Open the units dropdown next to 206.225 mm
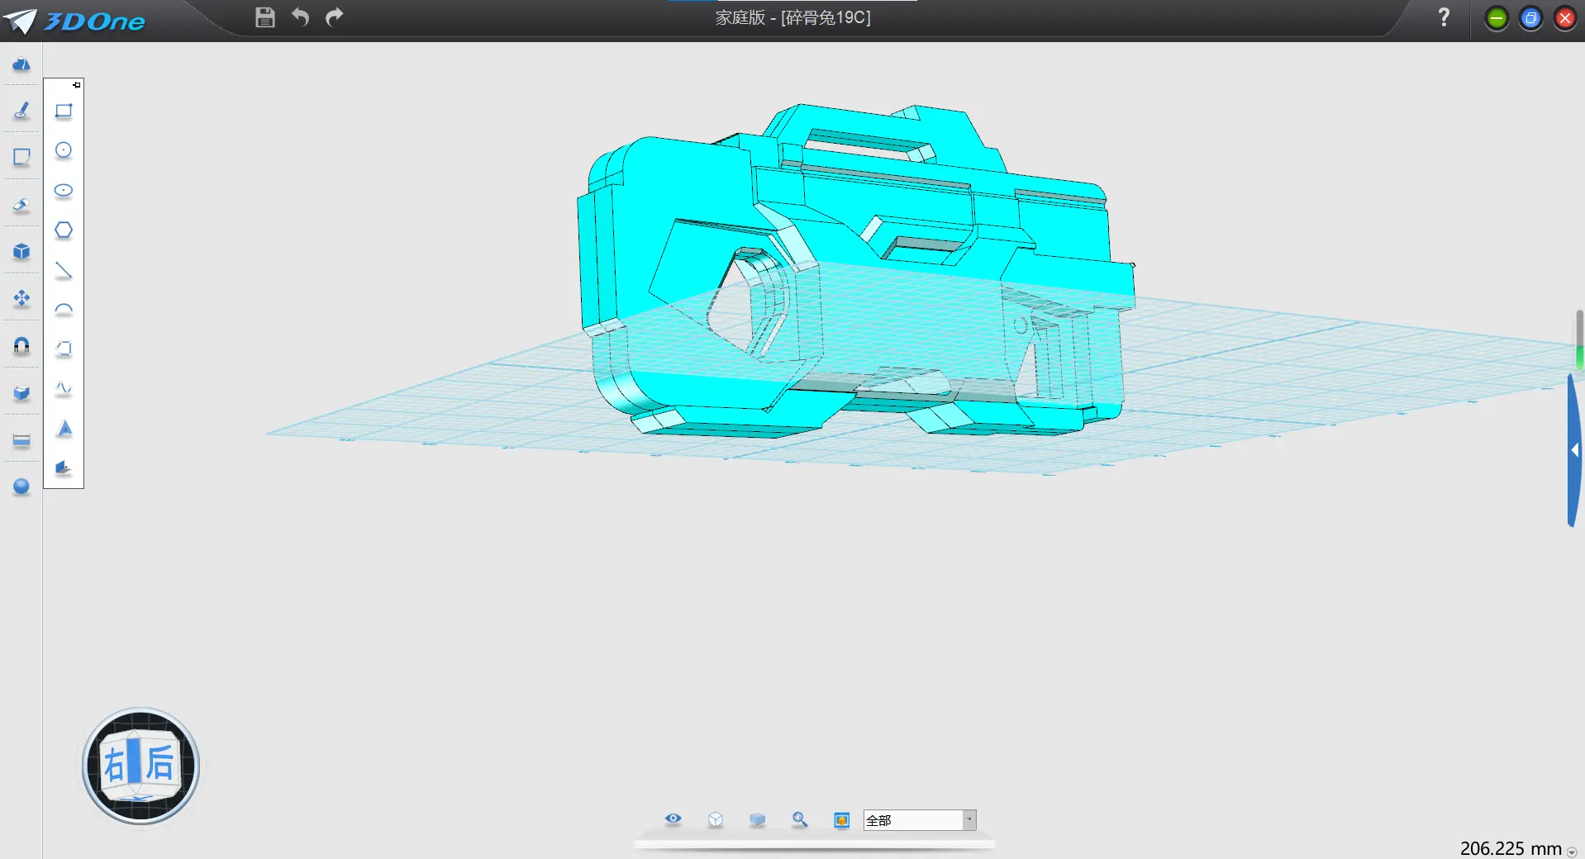 click(1572, 852)
